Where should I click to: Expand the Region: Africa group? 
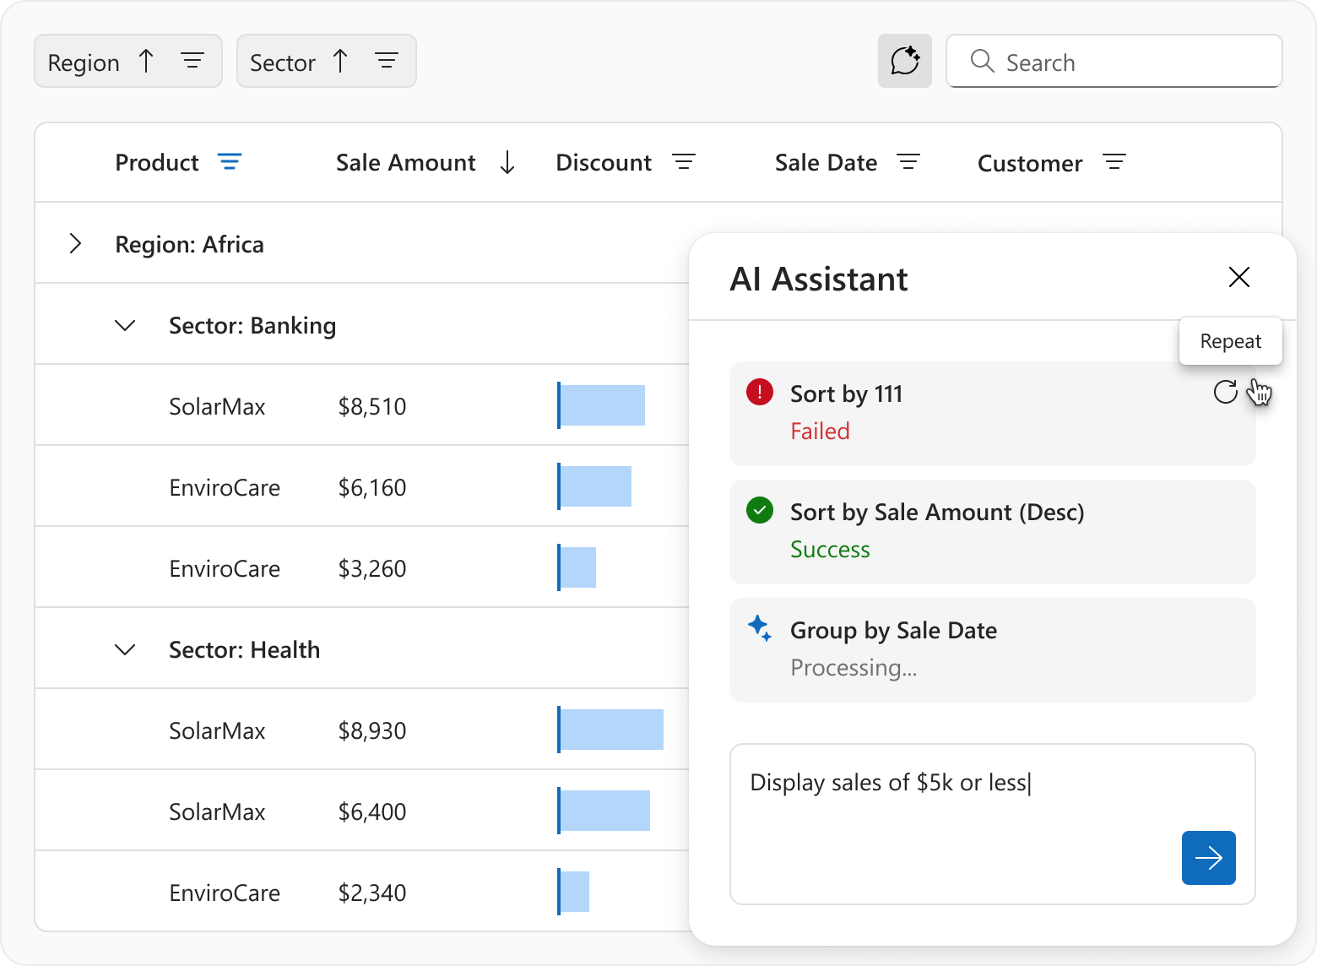click(75, 243)
